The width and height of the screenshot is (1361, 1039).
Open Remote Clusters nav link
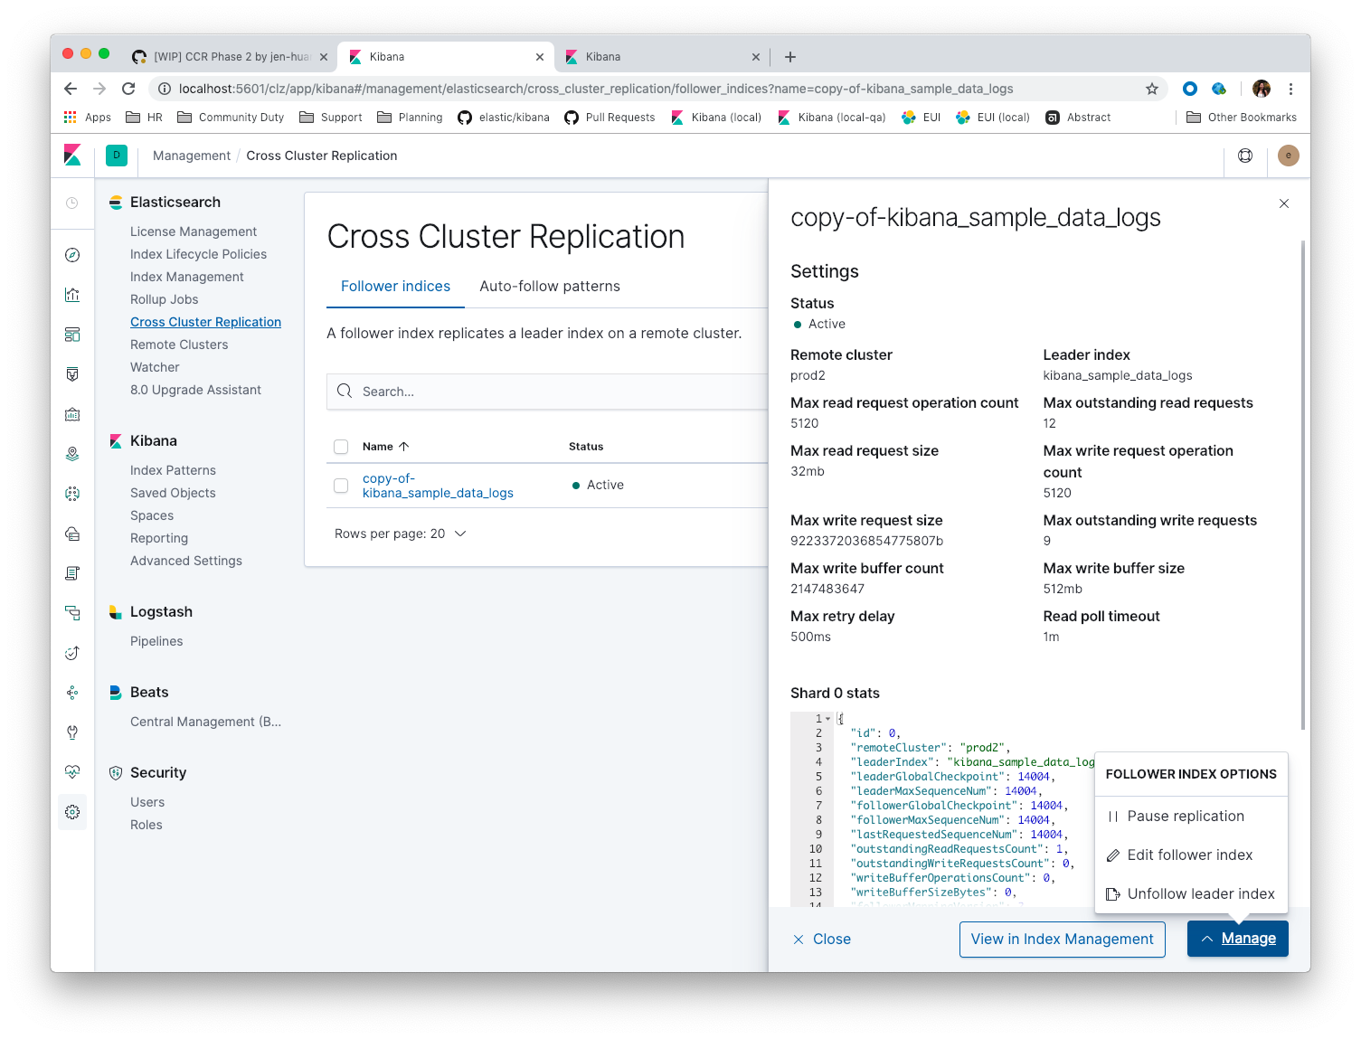point(179,345)
